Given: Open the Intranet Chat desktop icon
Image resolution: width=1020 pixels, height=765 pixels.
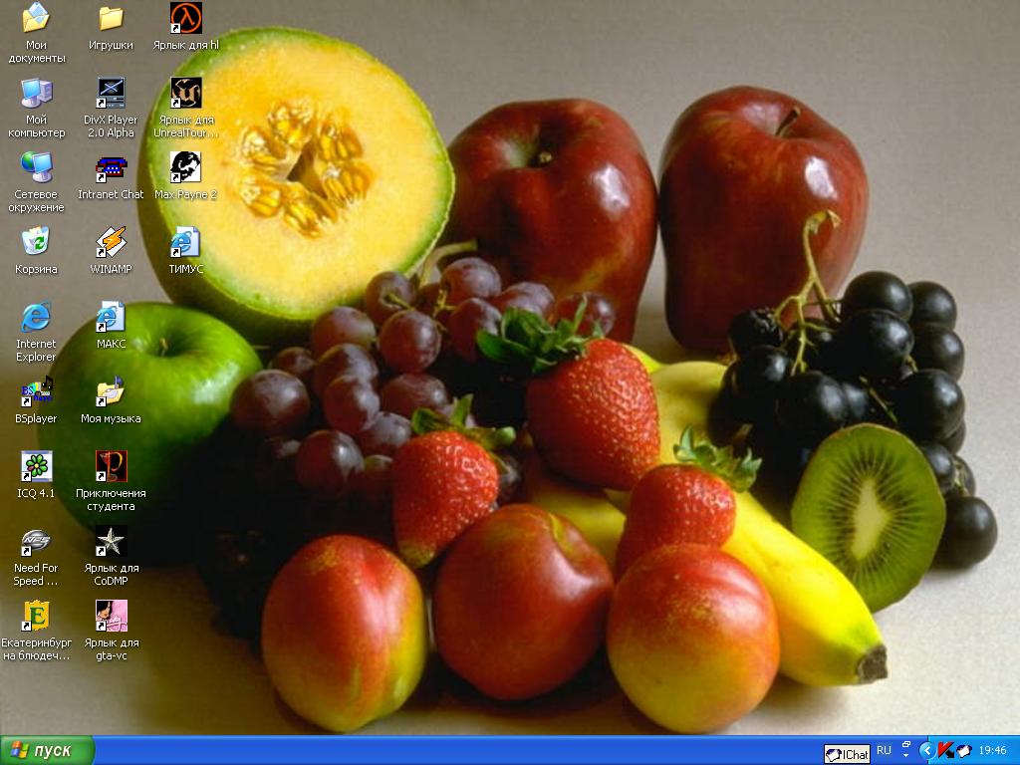Looking at the screenshot, I should [x=111, y=167].
